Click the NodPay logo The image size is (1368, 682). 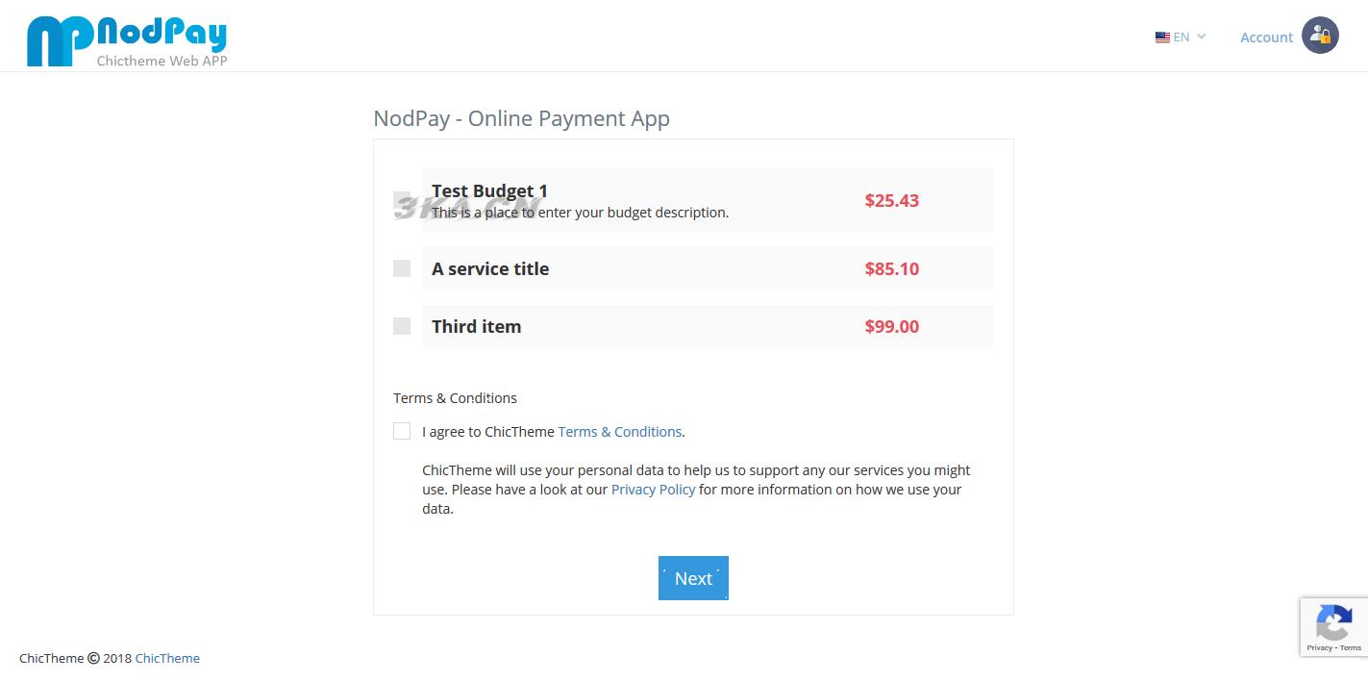[127, 41]
